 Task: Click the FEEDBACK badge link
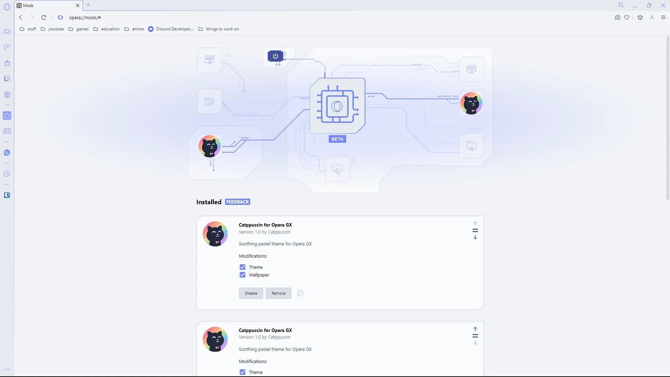(x=238, y=202)
